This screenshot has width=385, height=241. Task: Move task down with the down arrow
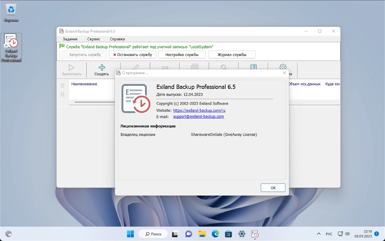pyautogui.click(x=63, y=94)
